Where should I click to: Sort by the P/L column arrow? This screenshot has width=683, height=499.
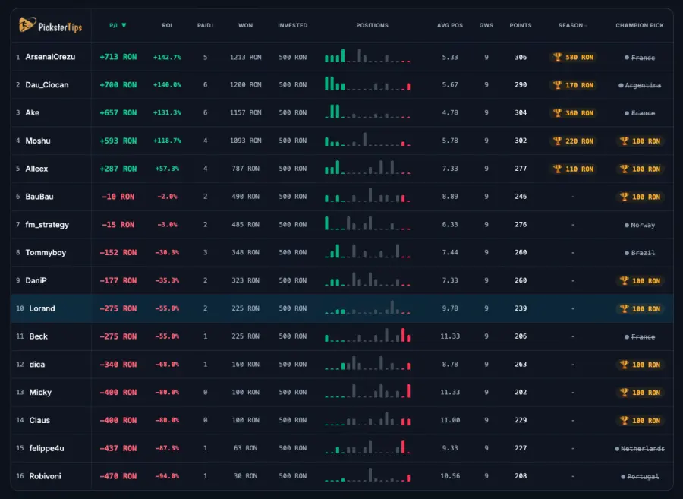124,25
